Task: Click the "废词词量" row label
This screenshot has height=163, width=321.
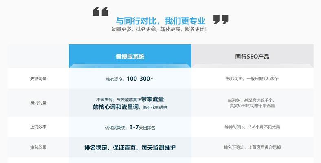Action: click(38, 103)
